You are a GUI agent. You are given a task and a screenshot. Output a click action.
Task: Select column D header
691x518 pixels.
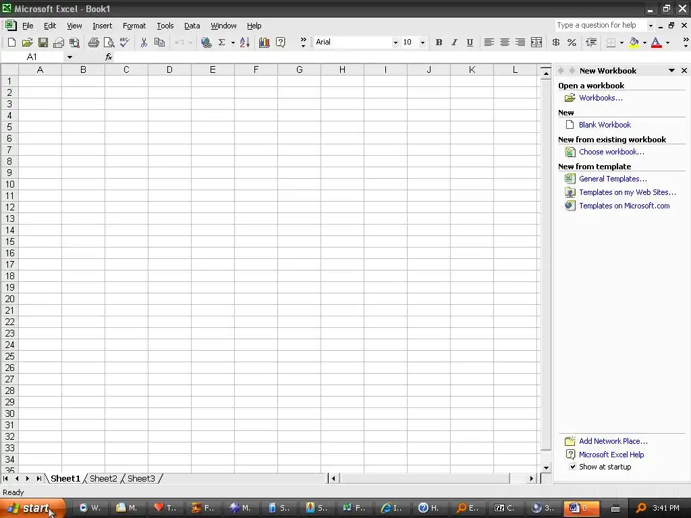(169, 69)
